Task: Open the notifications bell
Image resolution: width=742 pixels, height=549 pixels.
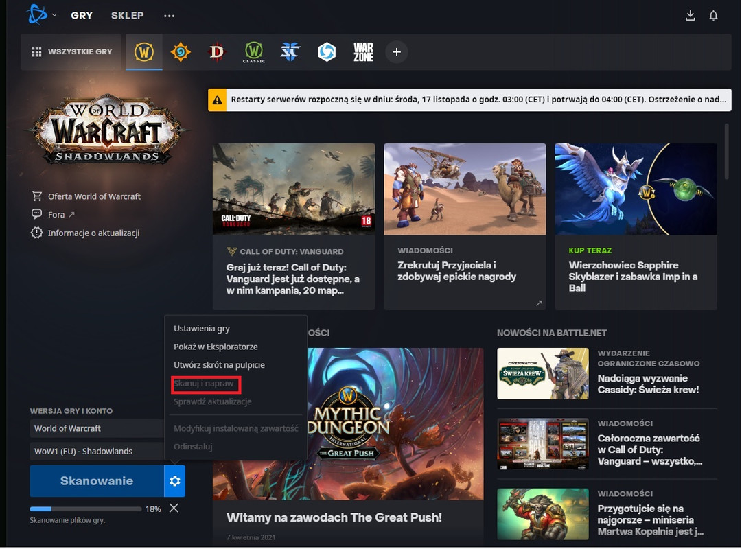Action: 714,16
